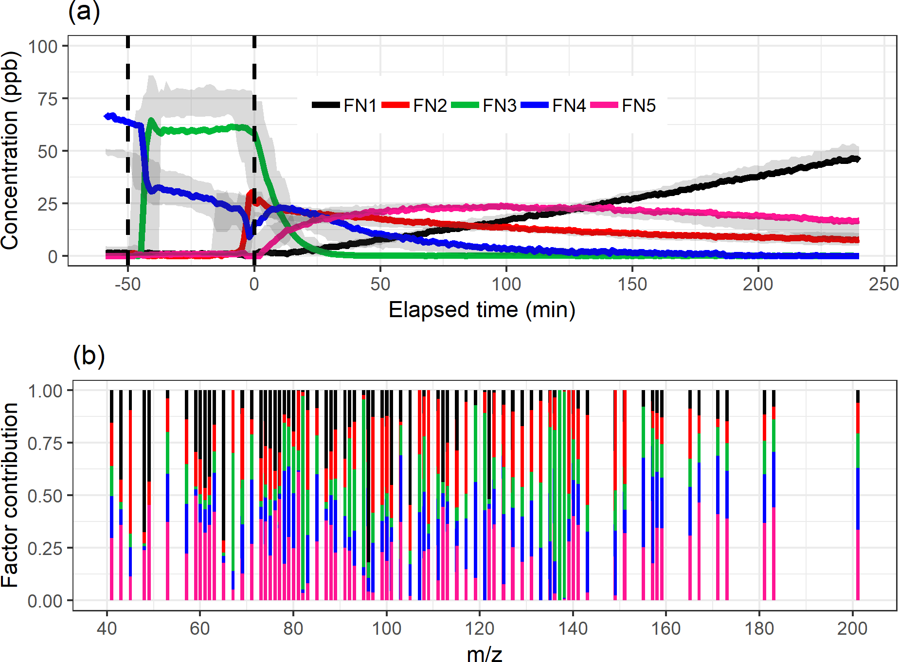The image size is (899, 662).
Task: Click the pink FN5 legend swatch
Action: pyautogui.click(x=604, y=105)
